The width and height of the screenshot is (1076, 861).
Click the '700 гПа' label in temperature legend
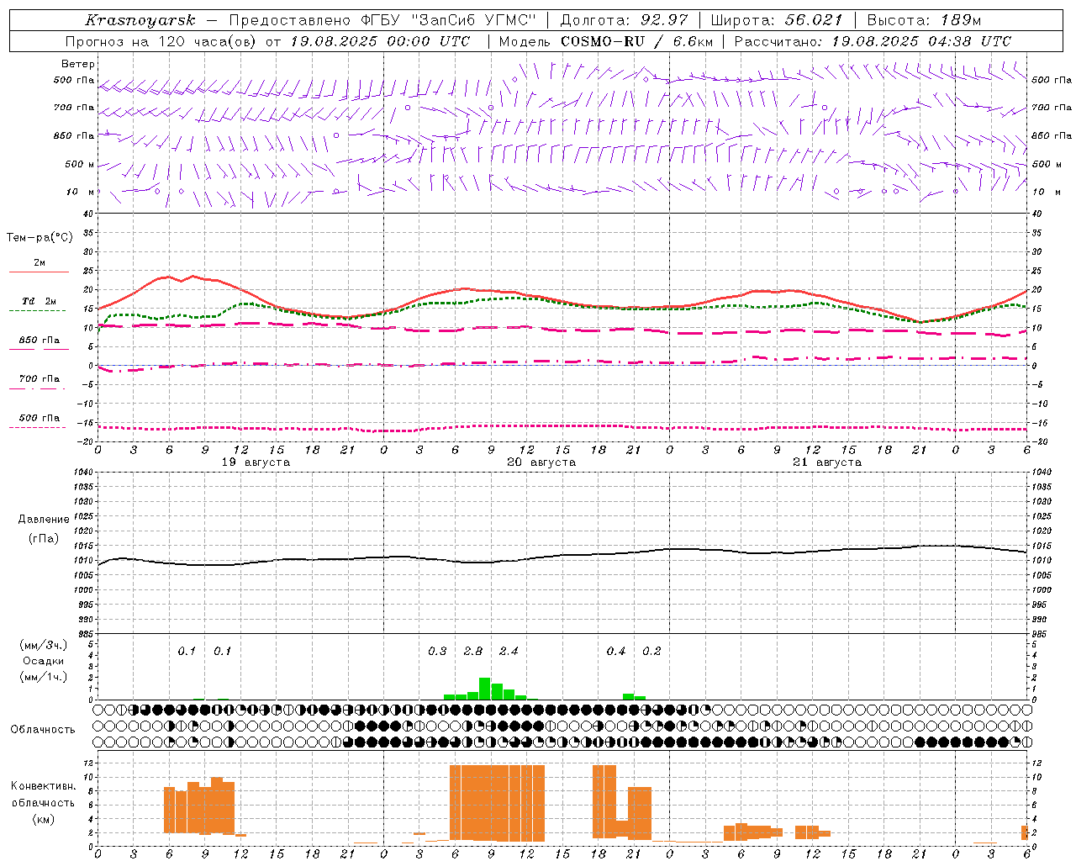40,379
